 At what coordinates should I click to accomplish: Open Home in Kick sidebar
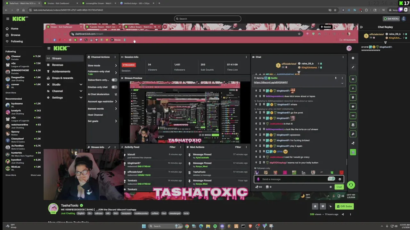pyautogui.click(x=14, y=28)
